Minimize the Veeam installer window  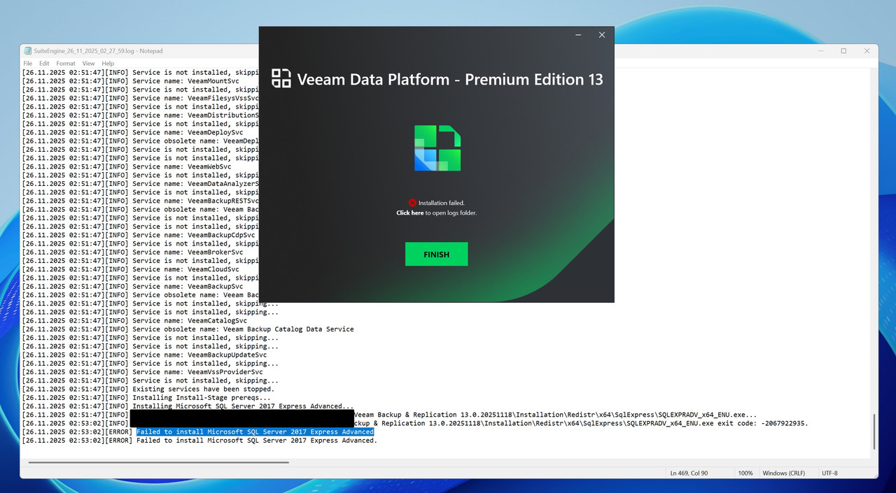[577, 35]
